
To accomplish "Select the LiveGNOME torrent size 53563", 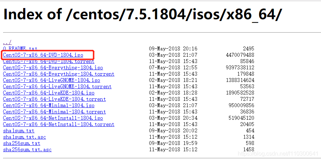I will point(247,86).
